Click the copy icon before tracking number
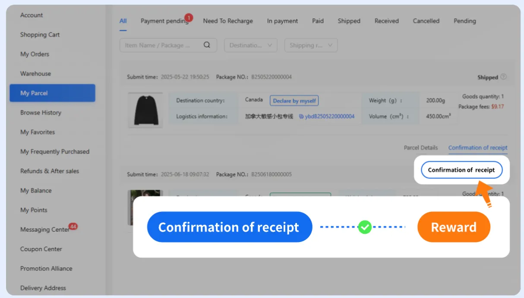Screen dimensions: 524x298 tap(301, 116)
